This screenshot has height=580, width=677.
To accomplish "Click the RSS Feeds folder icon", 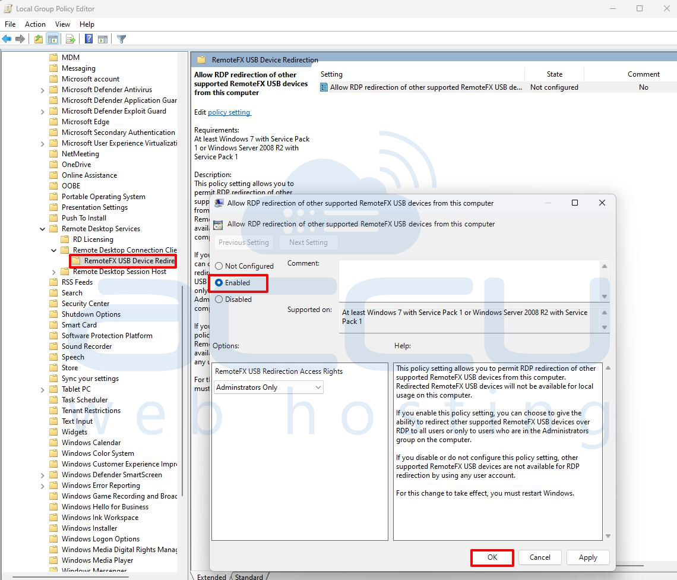I will click(x=53, y=282).
